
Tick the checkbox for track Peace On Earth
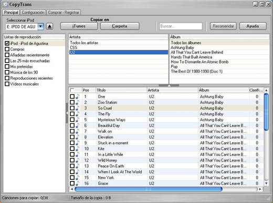72,166
